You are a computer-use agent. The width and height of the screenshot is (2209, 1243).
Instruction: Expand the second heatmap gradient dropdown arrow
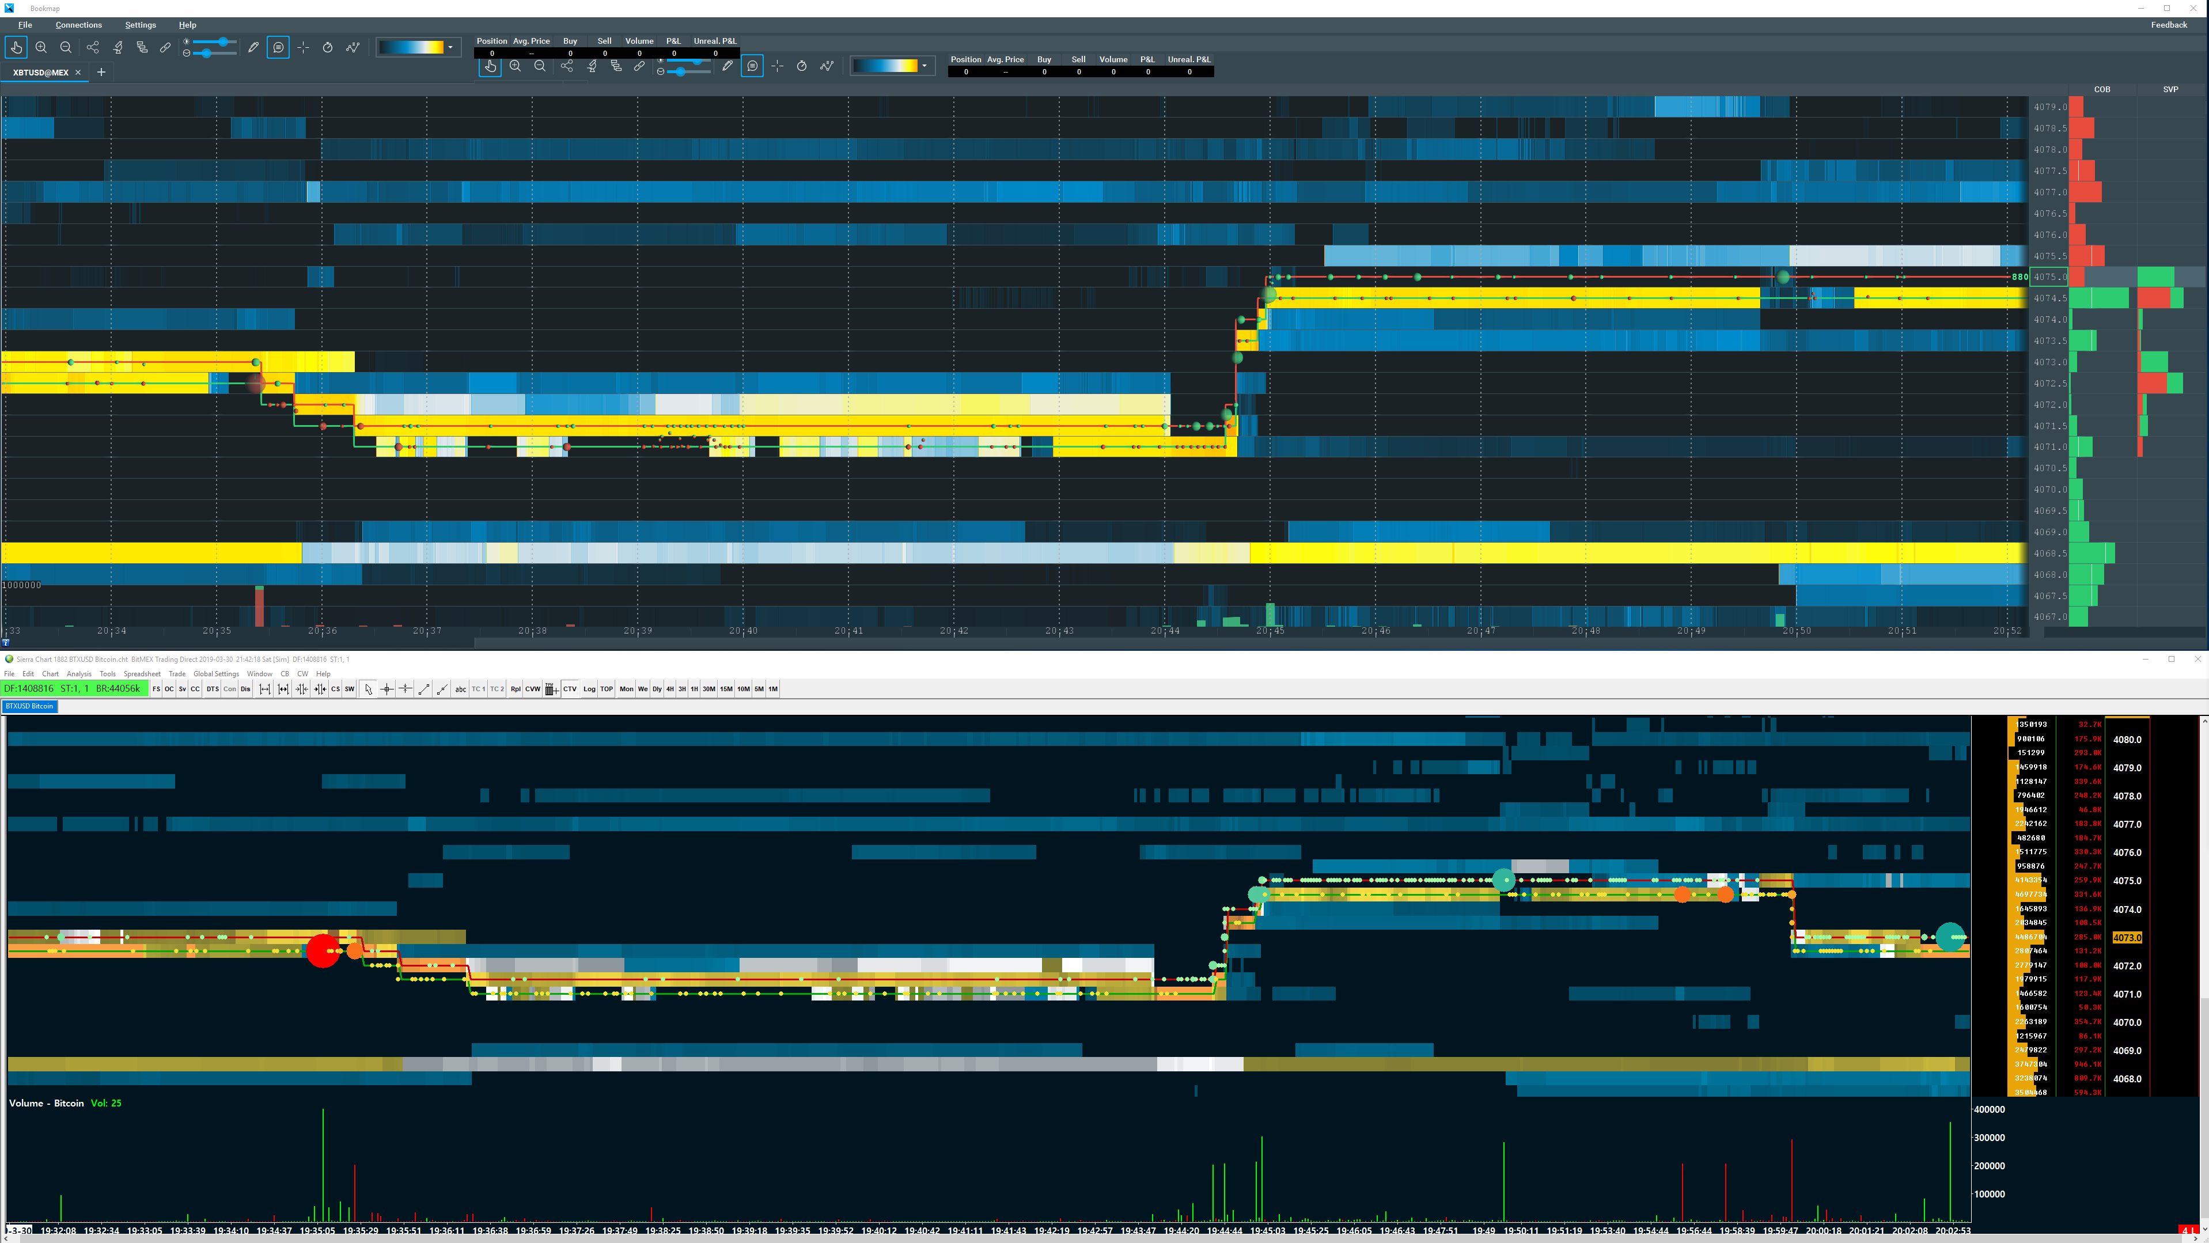[924, 66]
